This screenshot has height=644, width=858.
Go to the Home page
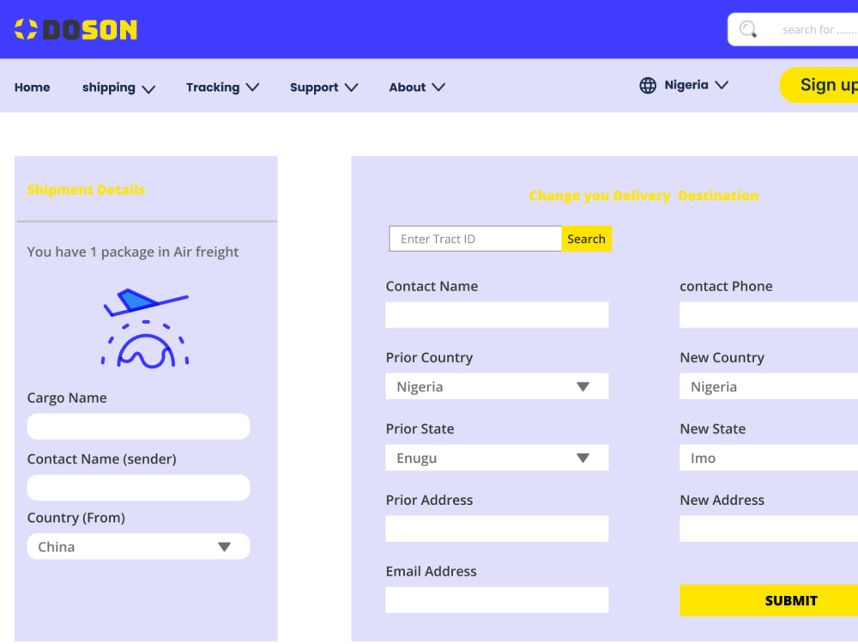33,87
